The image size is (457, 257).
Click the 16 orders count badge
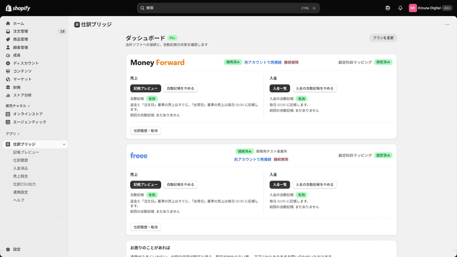(x=62, y=31)
